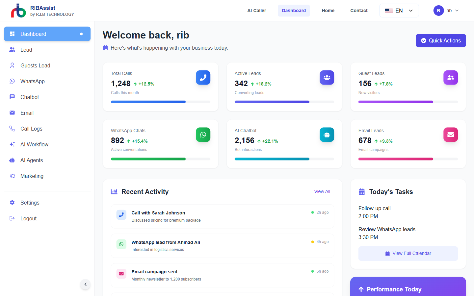
Task: Click the AI Workflow sparkle icon
Action: tap(12, 144)
